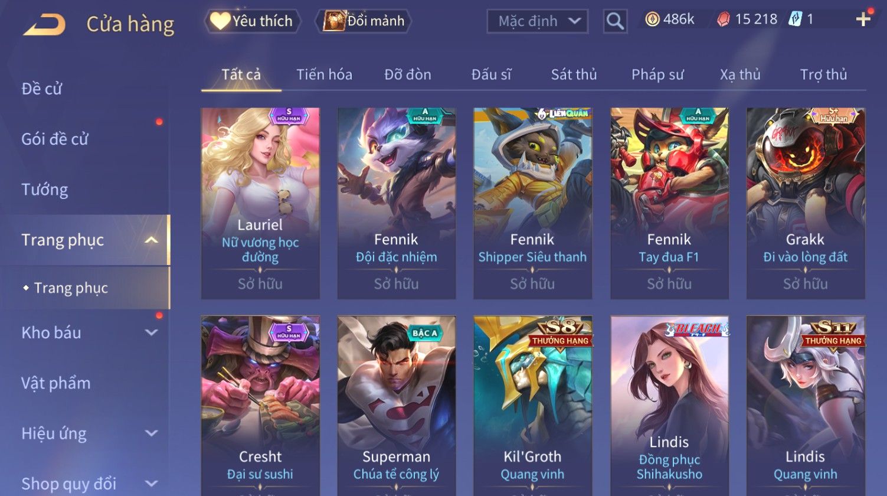Viewport: 887px width, 496px height.
Task: Select the Superman Chúa tể công lý skin
Action: coord(397,406)
